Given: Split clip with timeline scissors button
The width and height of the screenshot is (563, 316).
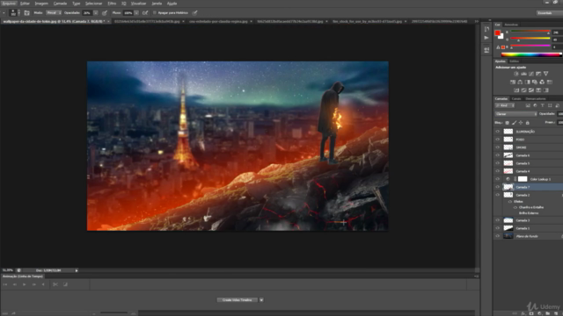Looking at the screenshot, I should point(55,284).
